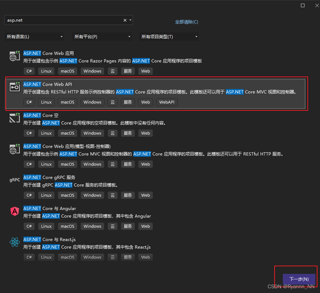Click 云 tag under gRPC 服务 template
The height and width of the screenshot is (293, 320).
pos(112,195)
